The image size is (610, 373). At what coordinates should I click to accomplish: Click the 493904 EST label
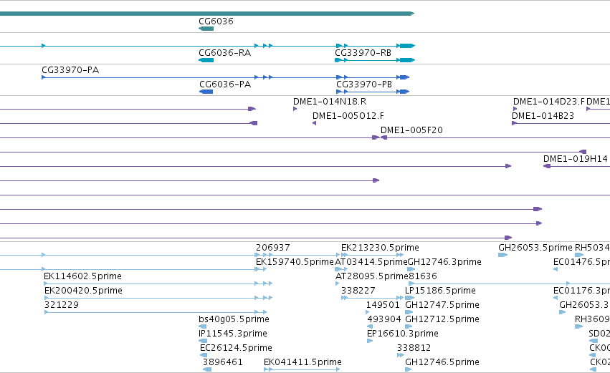(x=384, y=320)
